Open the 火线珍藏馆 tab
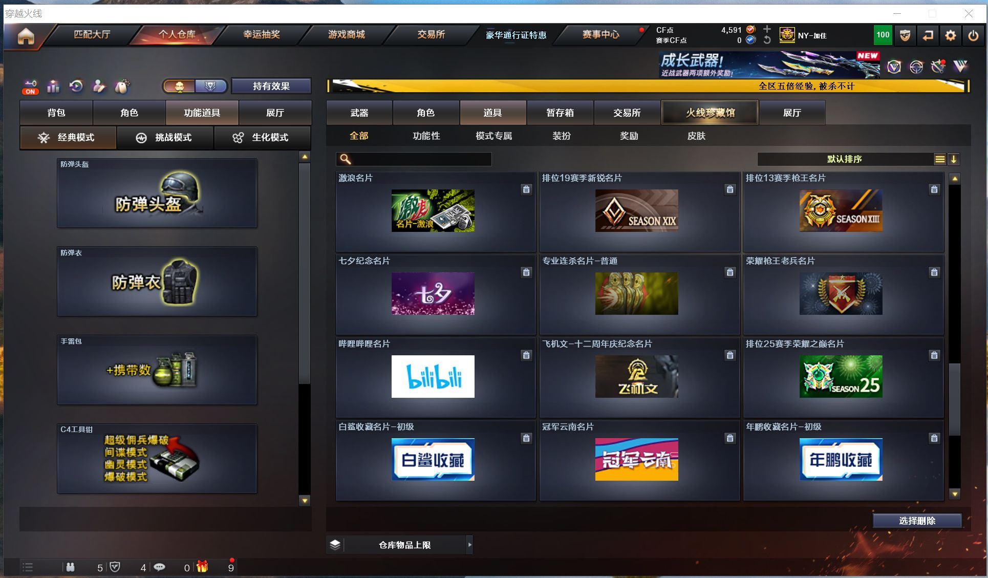988x578 pixels. pos(710,113)
